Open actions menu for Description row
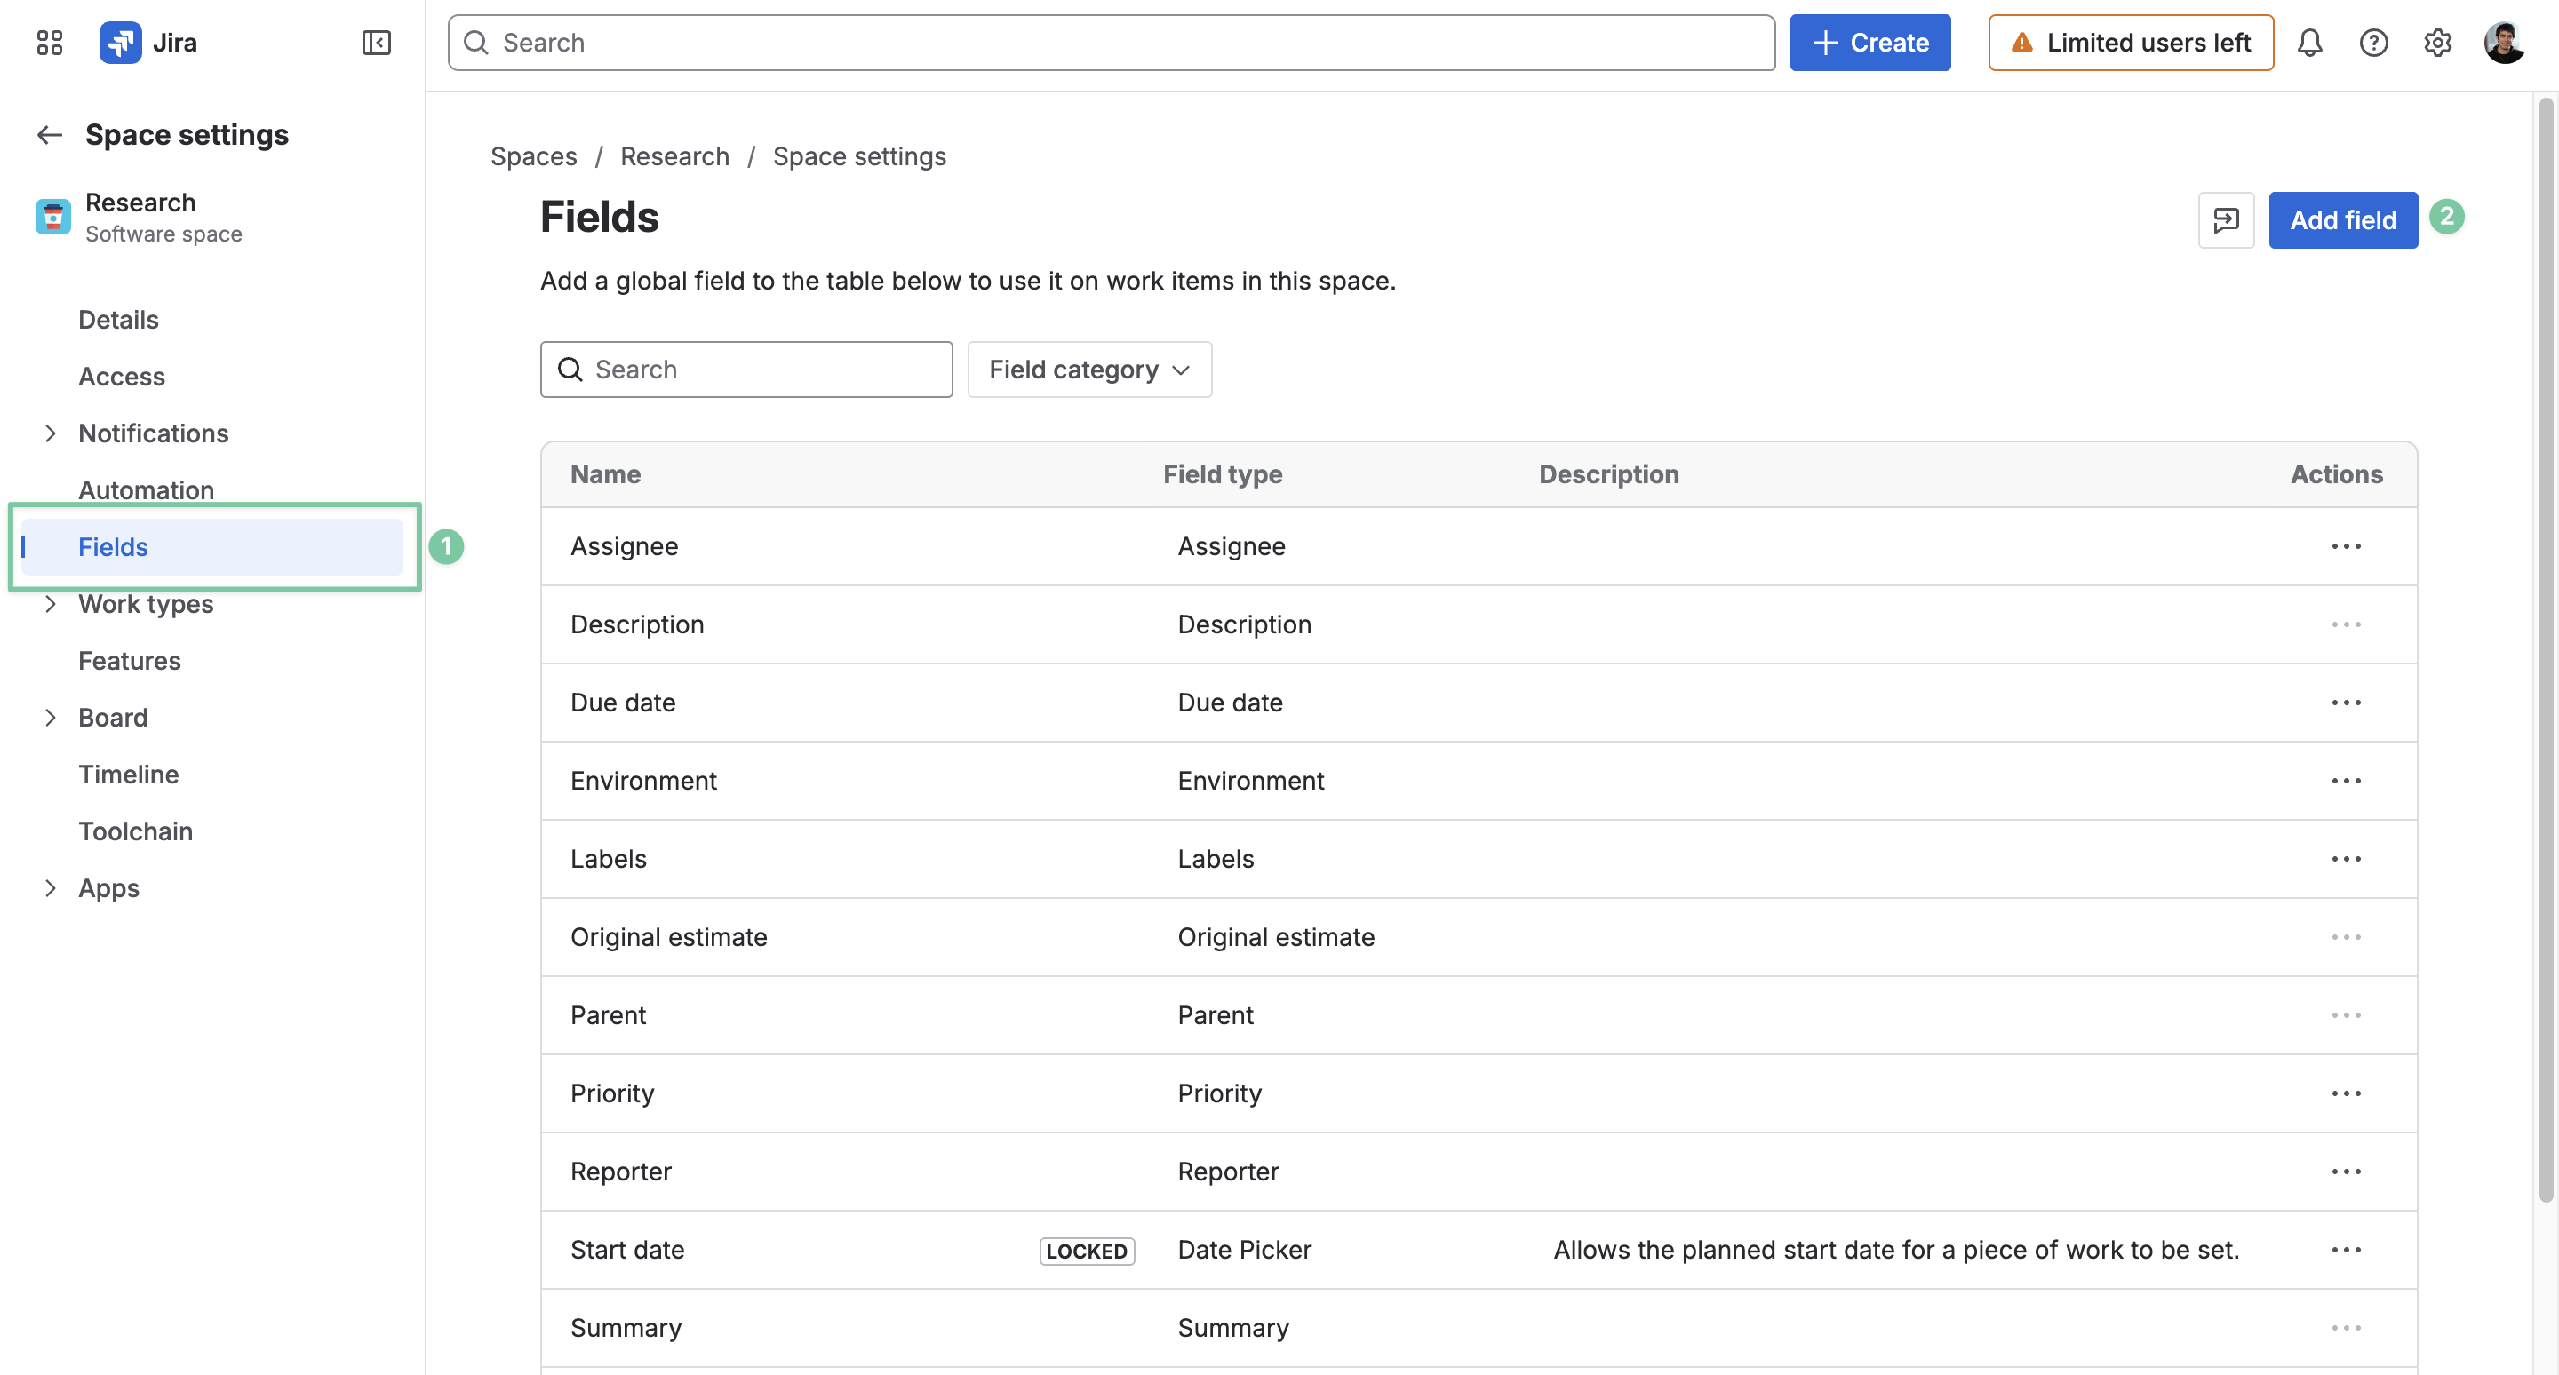The width and height of the screenshot is (2559, 1375). (x=2346, y=624)
